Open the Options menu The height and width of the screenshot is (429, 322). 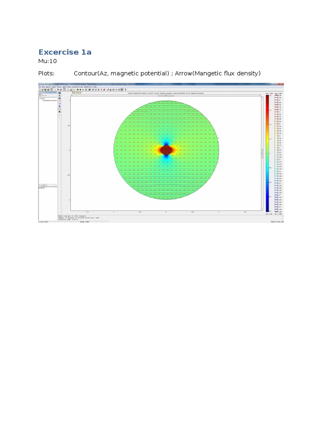pos(49,87)
